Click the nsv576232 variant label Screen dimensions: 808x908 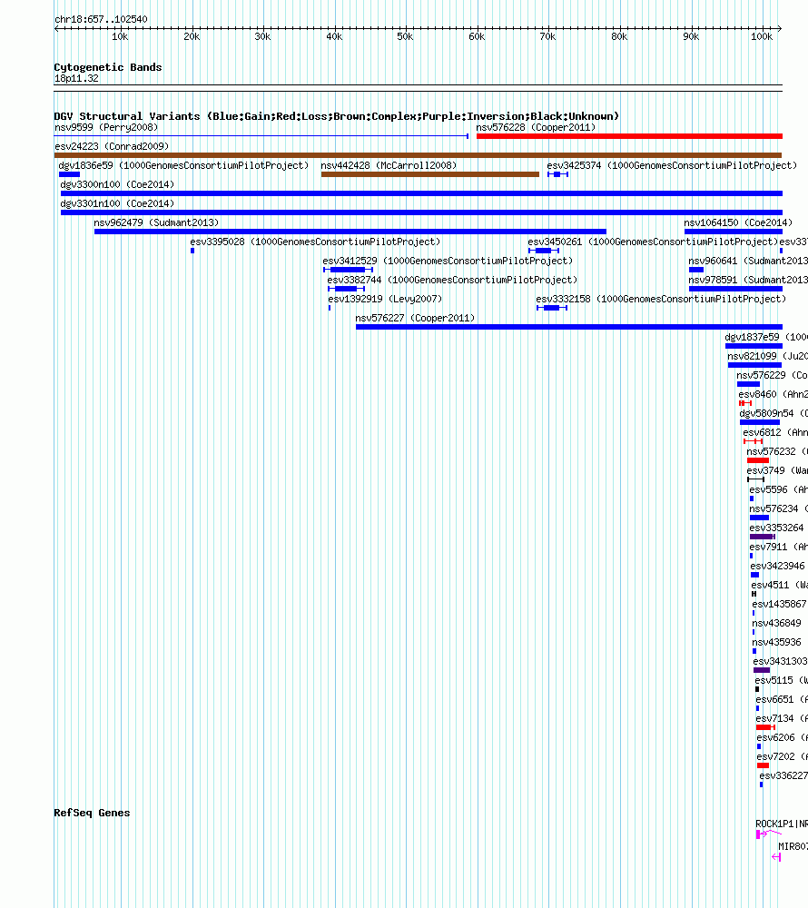click(x=777, y=452)
